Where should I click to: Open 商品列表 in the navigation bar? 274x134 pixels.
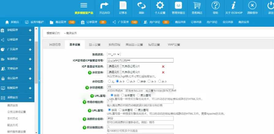point(180,22)
